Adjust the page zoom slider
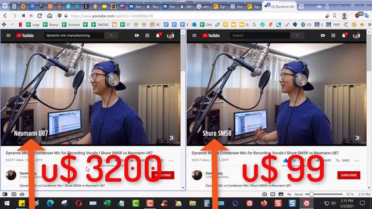This screenshot has width=372, height=209. (x=324, y=194)
